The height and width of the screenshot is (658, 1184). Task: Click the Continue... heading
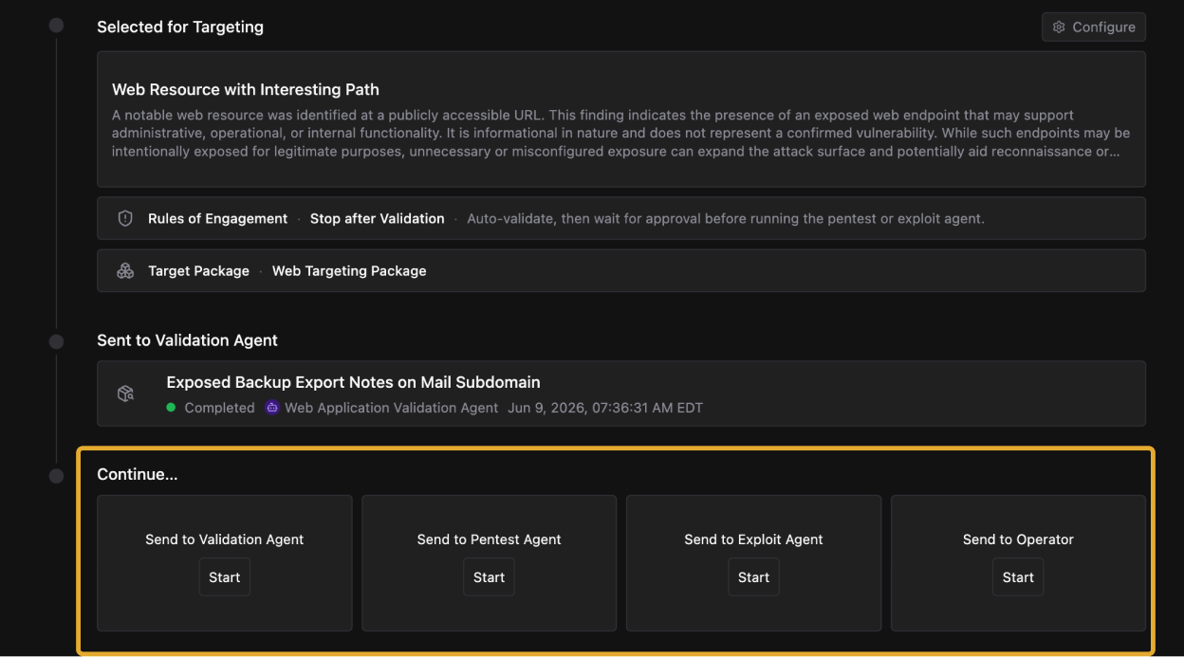(137, 475)
